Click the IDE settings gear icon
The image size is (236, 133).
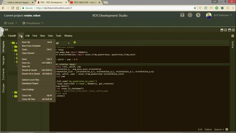pos(233,36)
